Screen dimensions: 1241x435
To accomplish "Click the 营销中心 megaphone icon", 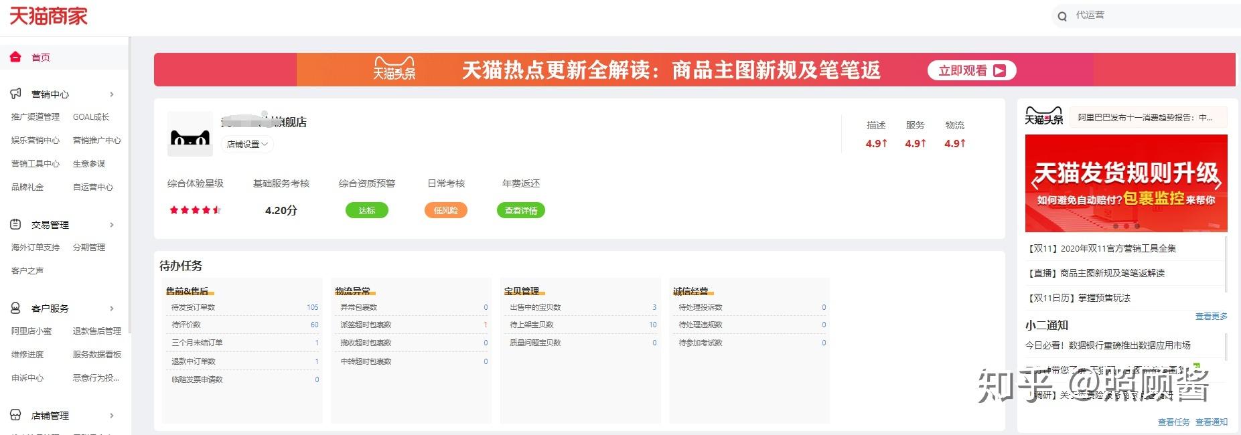I will [x=15, y=94].
